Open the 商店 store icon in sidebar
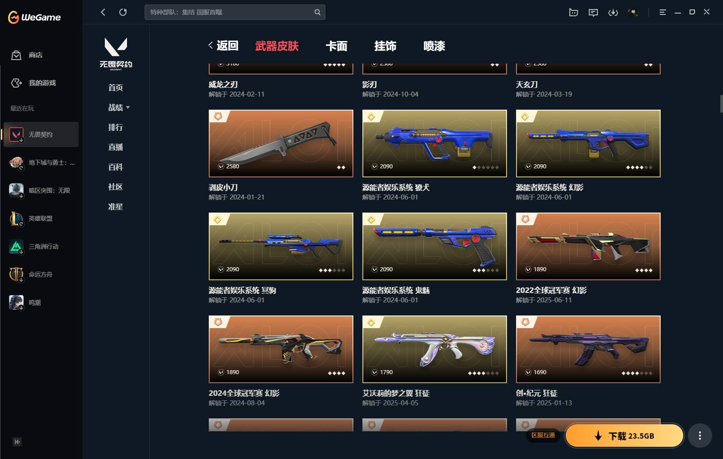Viewport: 723px width, 459px height. click(16, 55)
